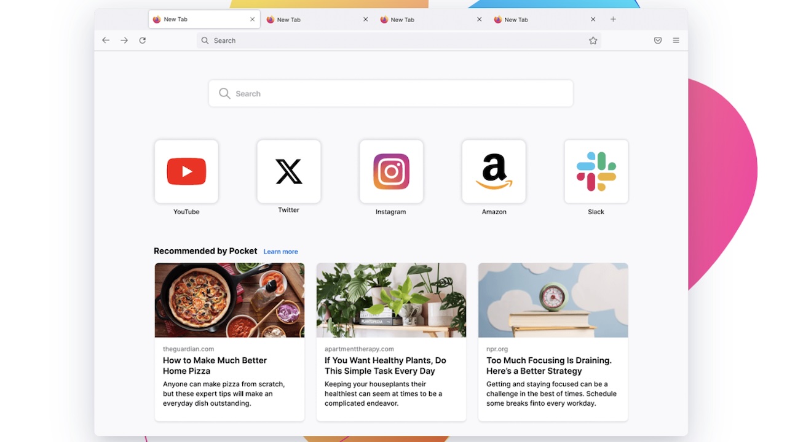Switch to the second New Tab tab
This screenshot has height=442, width=787.
click(317, 20)
